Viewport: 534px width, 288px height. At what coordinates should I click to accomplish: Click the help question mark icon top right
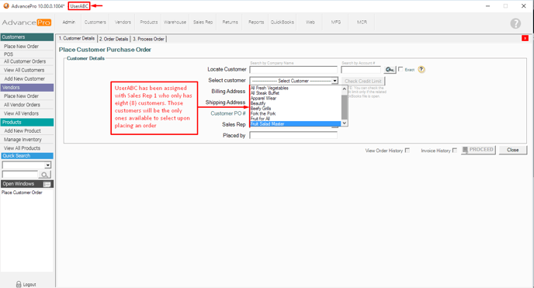coord(515,23)
